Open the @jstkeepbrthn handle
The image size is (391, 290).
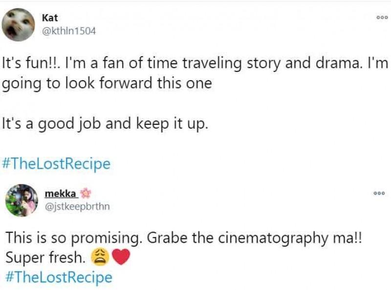point(77,206)
